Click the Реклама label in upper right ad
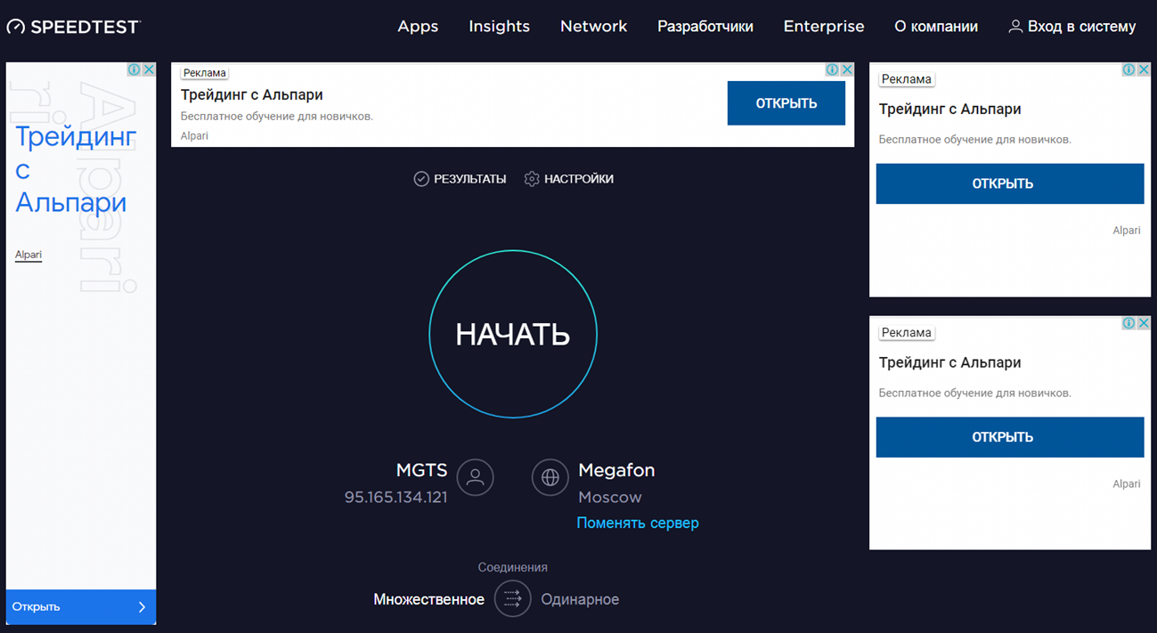 pos(907,79)
